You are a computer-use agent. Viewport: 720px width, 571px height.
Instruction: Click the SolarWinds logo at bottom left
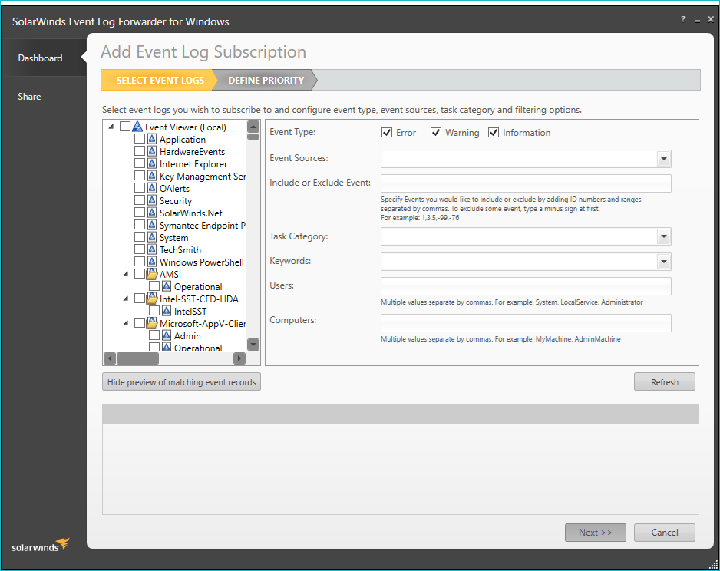41,546
